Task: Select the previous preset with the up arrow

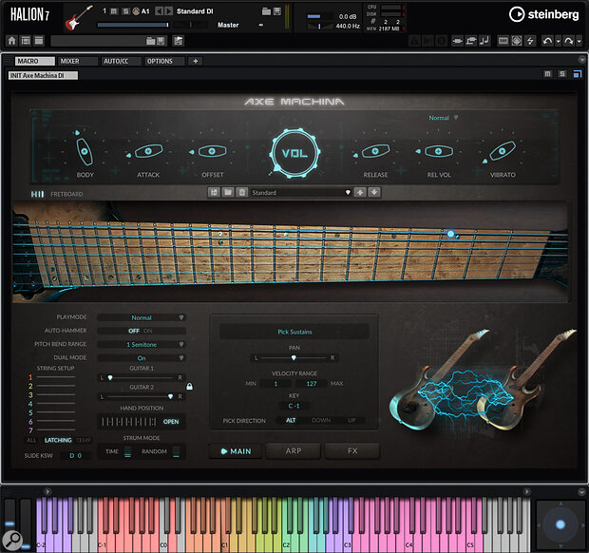Action: (360, 192)
